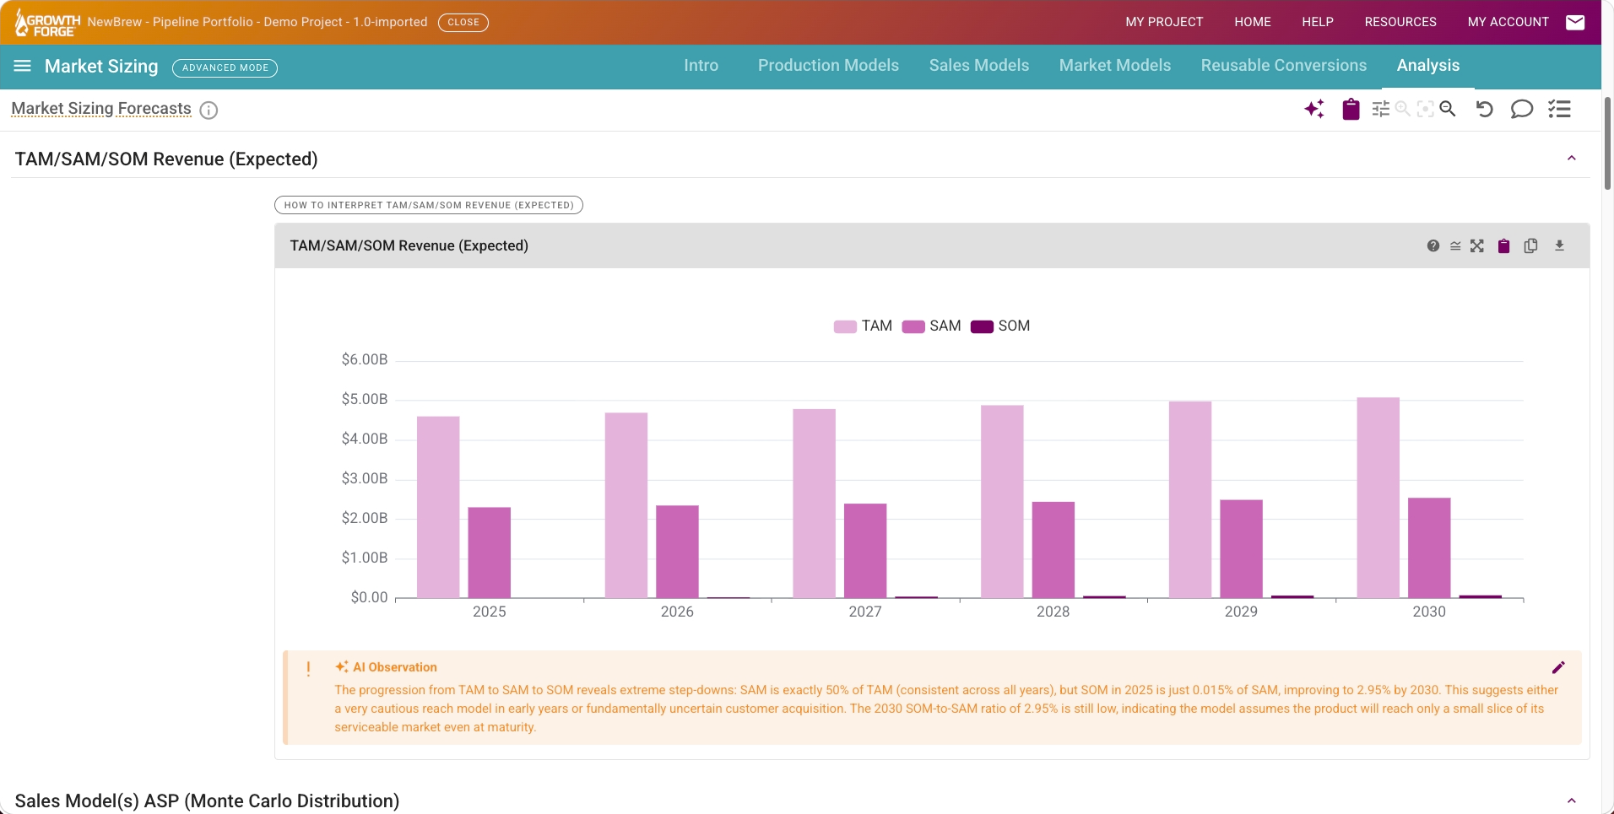Click How To Interpret TAM/SAM/SOM Revenue button
The width and height of the screenshot is (1614, 814).
pyautogui.click(x=429, y=205)
